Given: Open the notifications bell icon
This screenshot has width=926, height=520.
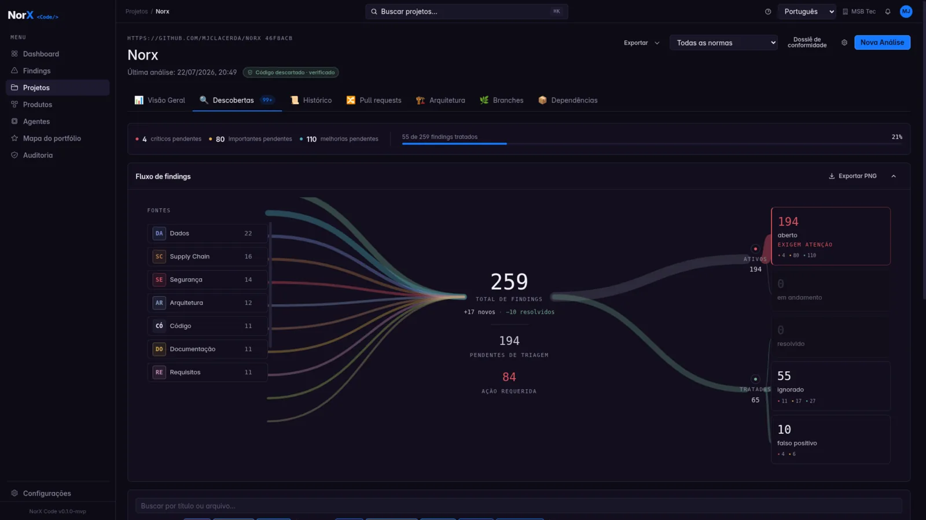Looking at the screenshot, I should 887,12.
